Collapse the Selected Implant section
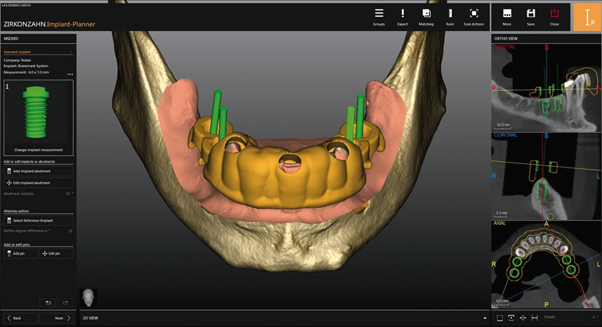 click(71, 52)
